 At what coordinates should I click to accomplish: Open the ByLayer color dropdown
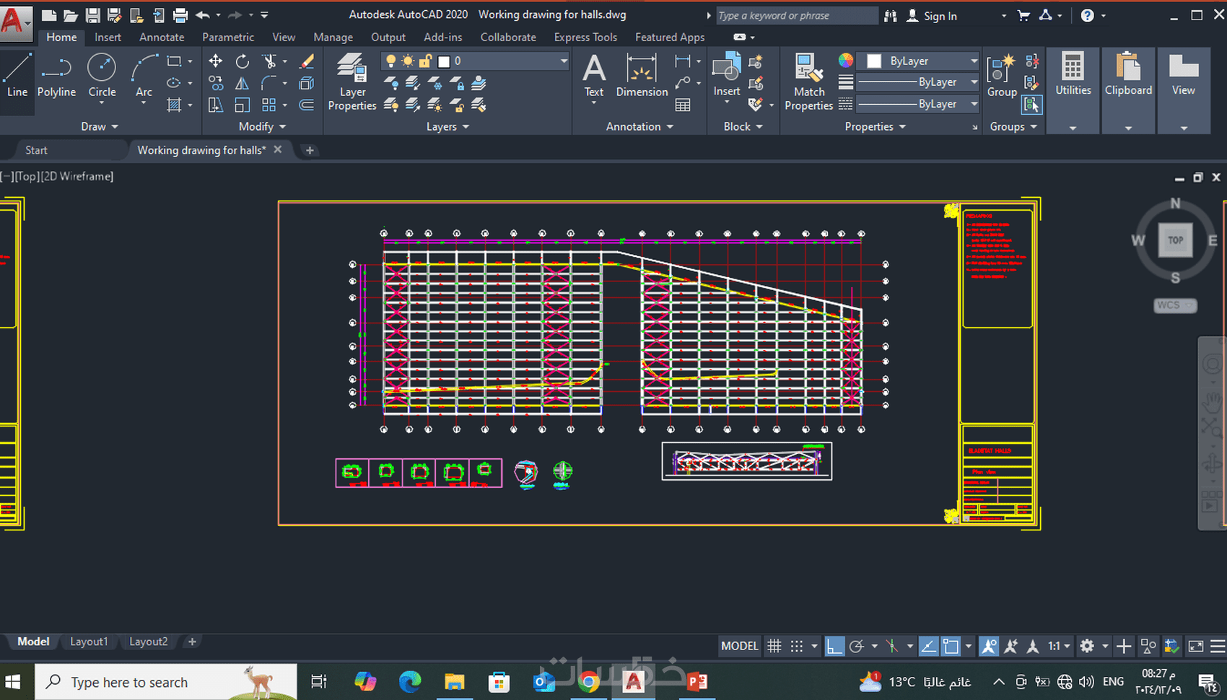click(974, 61)
